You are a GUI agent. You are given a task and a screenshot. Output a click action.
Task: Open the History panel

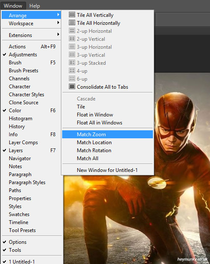31,127
